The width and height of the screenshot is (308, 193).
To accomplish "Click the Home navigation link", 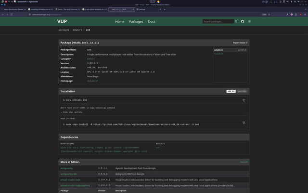I will 120,21.
